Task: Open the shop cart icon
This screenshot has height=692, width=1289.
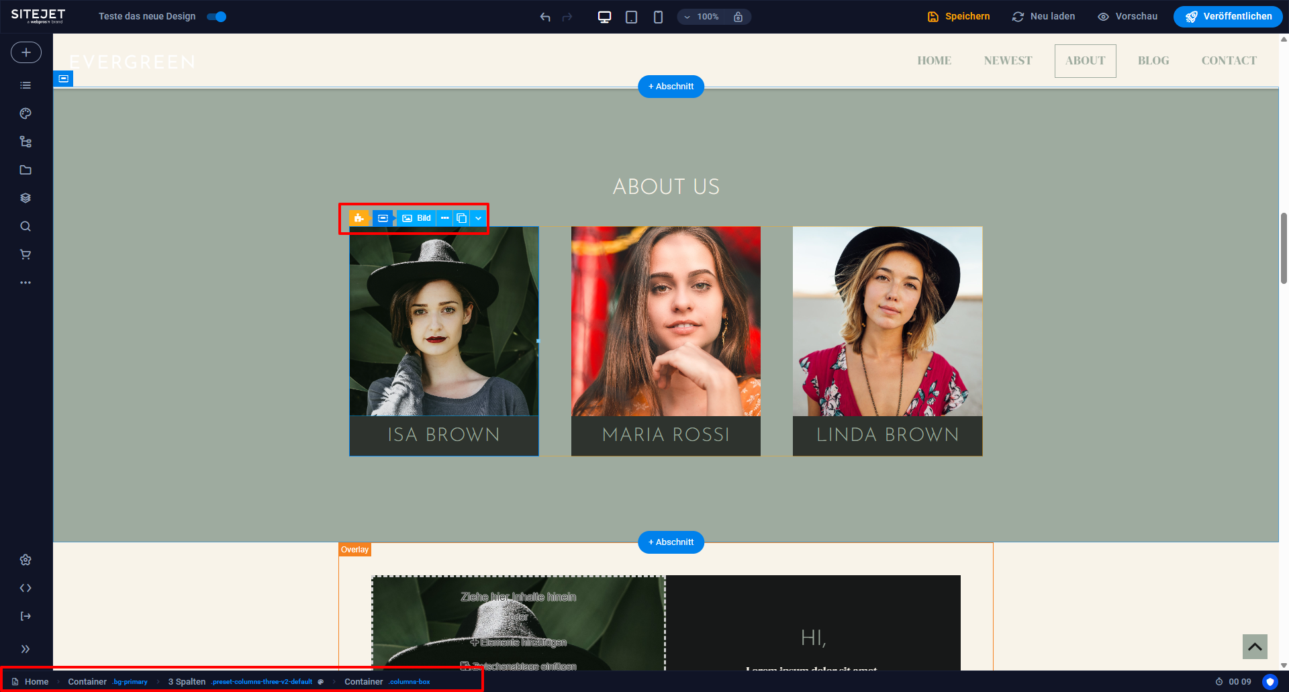Action: click(26, 254)
